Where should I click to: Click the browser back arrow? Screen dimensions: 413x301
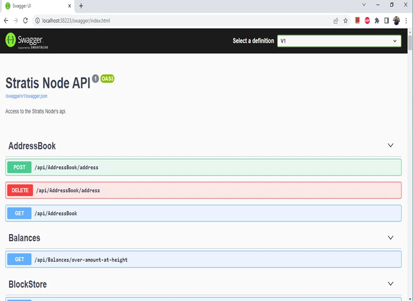6,20
